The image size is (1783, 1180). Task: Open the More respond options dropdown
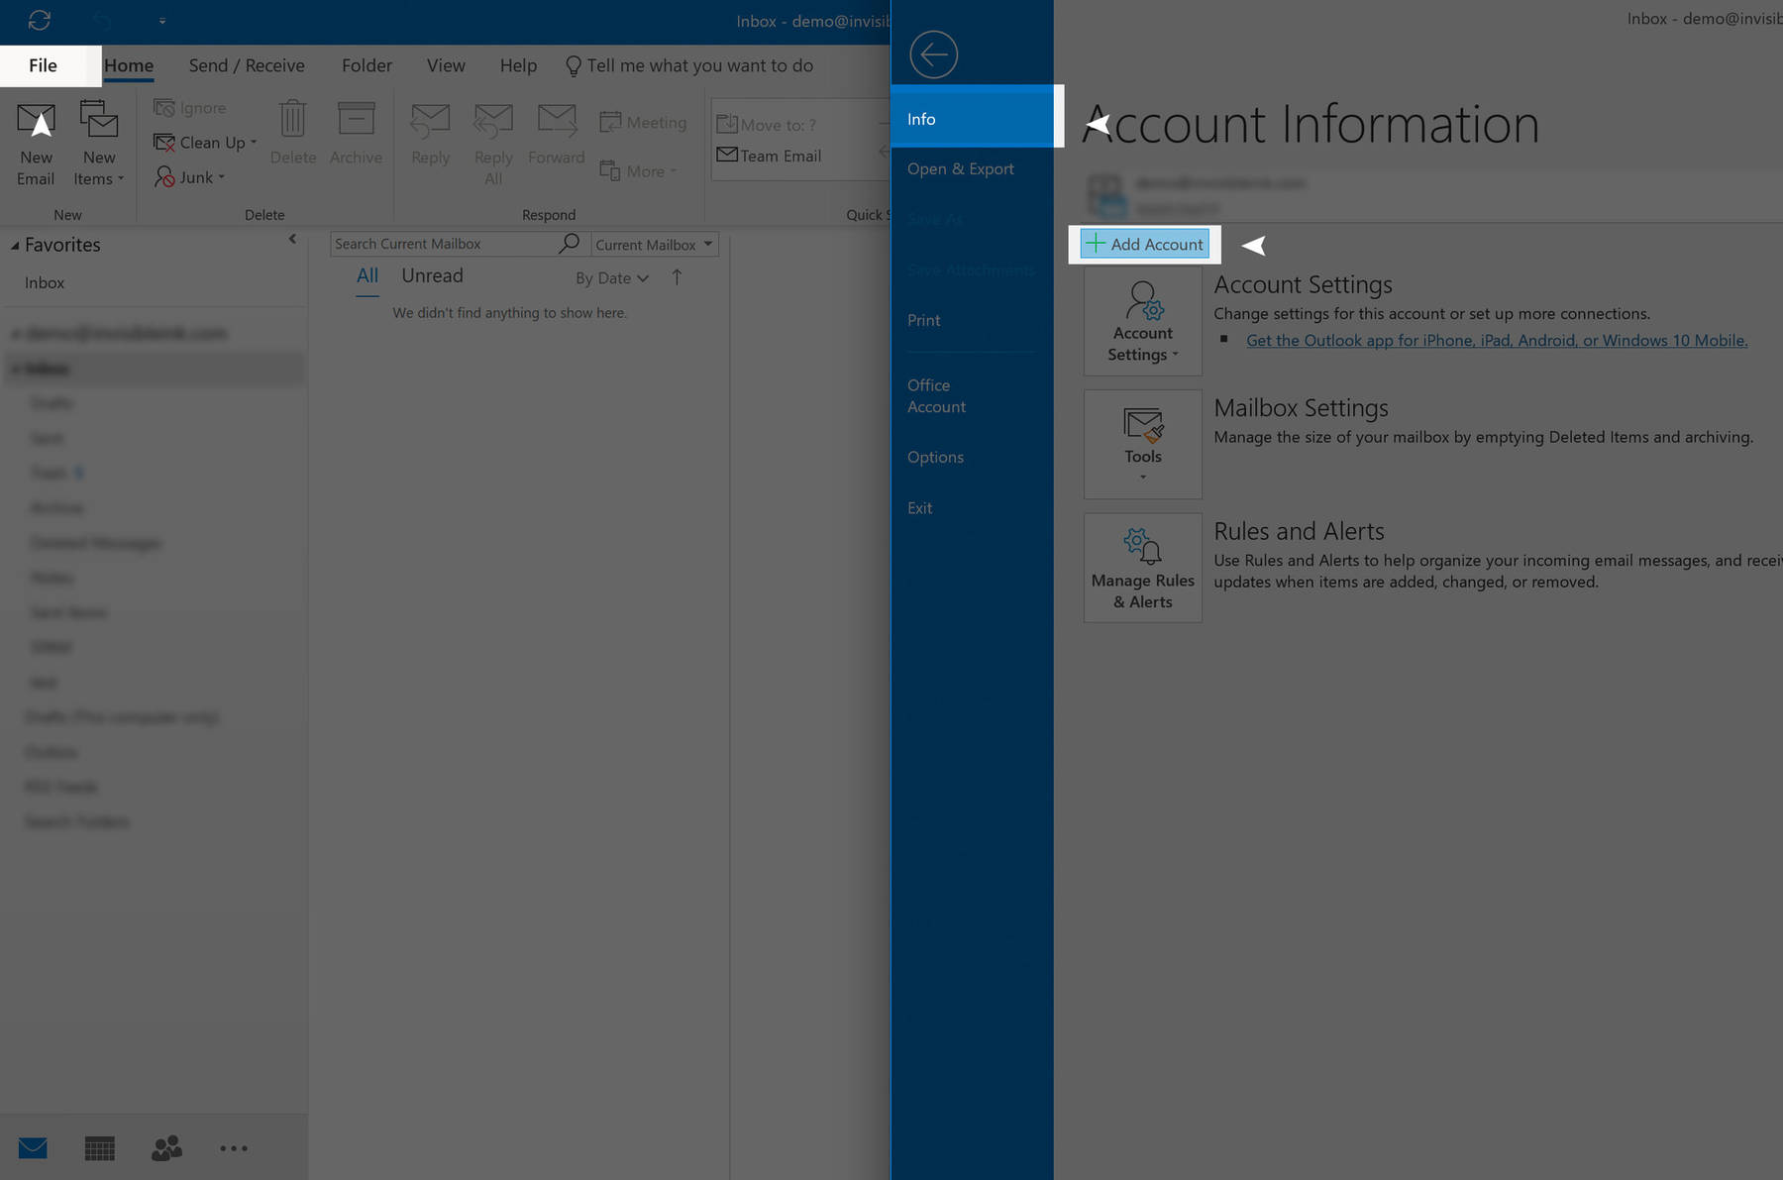click(x=639, y=171)
